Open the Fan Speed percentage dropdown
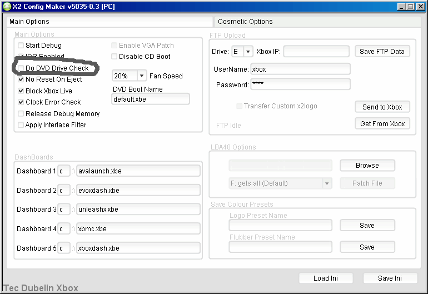Viewport: 428px width, 294px height. pos(142,76)
